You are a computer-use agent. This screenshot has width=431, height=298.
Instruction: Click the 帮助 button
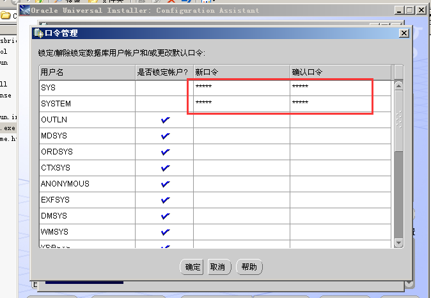tap(249, 267)
